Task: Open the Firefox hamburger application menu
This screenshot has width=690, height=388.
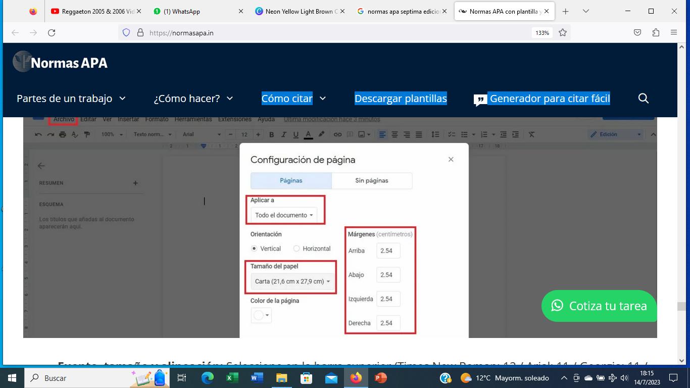Action: [674, 33]
